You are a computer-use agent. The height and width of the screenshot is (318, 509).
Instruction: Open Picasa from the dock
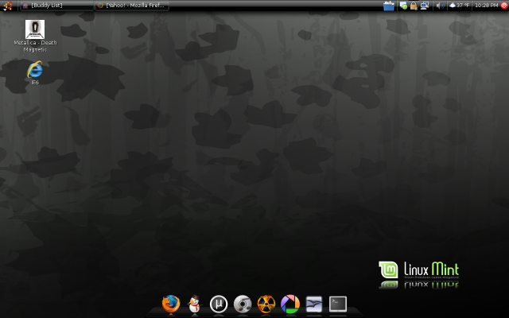coord(290,304)
